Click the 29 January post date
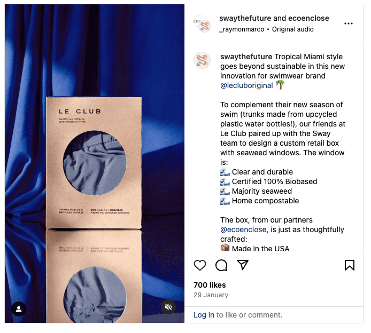371x333 pixels. coord(211,295)
